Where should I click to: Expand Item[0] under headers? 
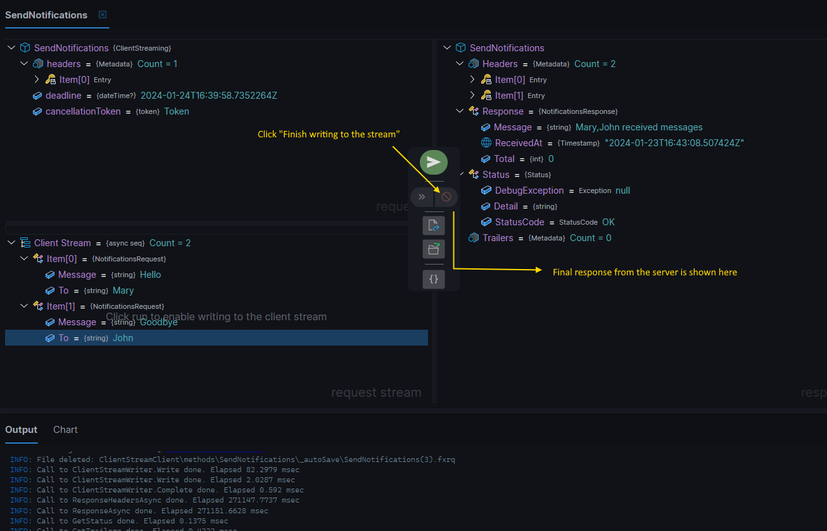click(x=37, y=79)
